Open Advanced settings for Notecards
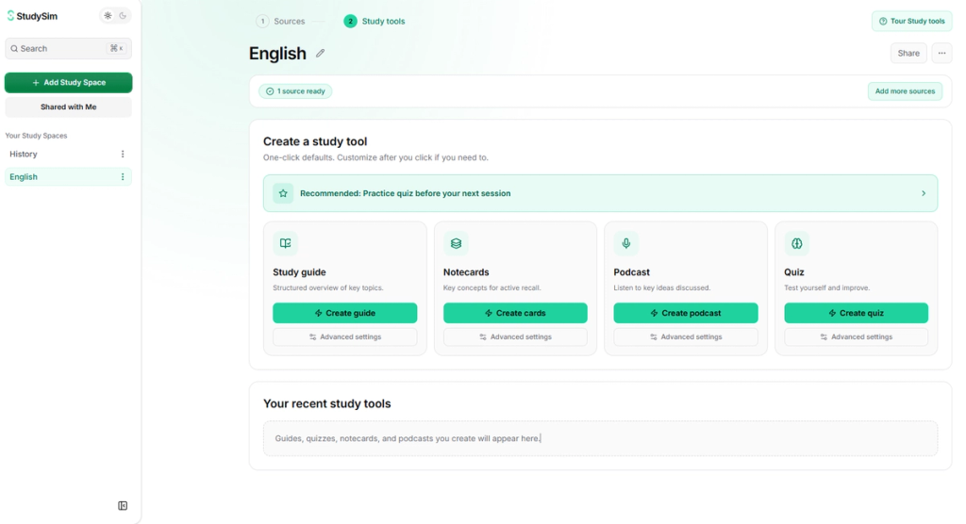The image size is (966, 524). [516, 336]
